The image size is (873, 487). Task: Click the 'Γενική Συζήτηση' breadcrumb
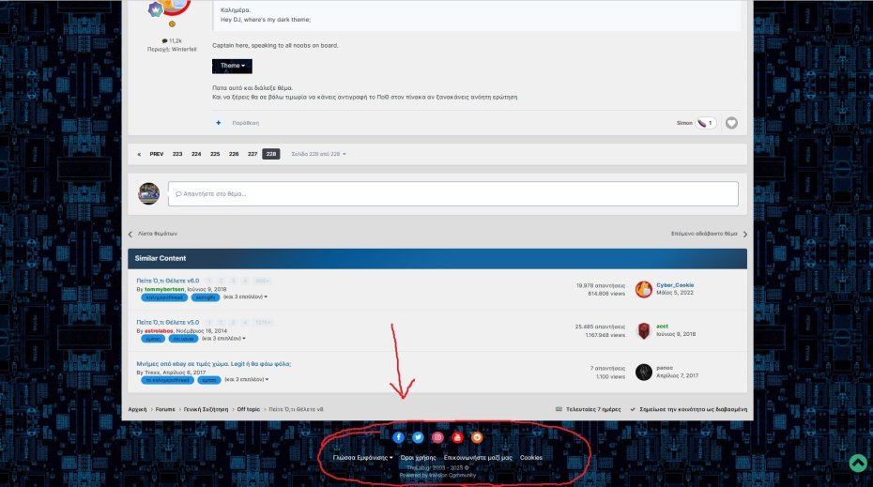click(206, 409)
